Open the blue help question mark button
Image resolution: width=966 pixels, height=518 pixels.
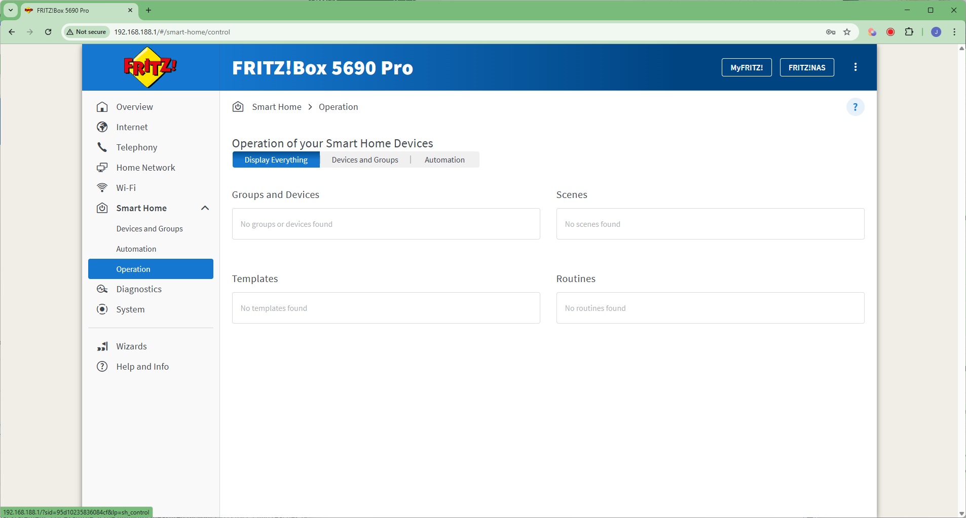856,107
